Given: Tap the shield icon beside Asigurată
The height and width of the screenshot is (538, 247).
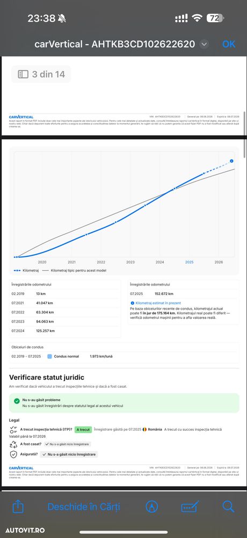Looking at the screenshot, I should pos(13,455).
